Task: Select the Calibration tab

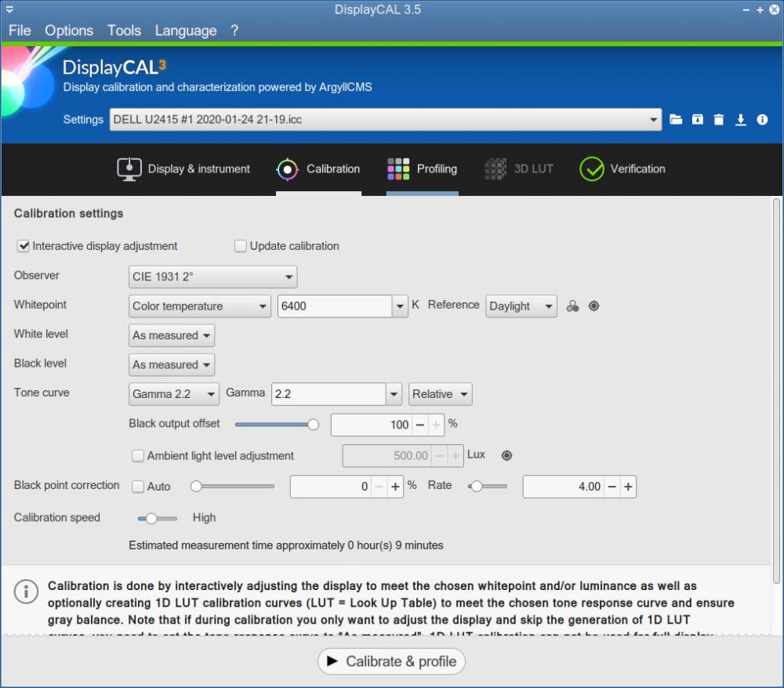Action: (318, 169)
